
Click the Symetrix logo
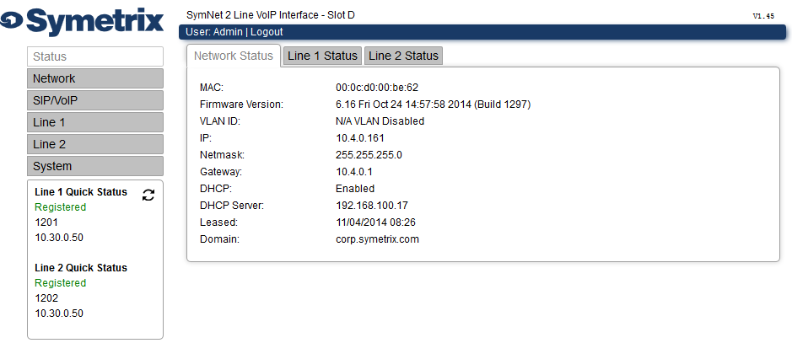pyautogui.click(x=83, y=22)
